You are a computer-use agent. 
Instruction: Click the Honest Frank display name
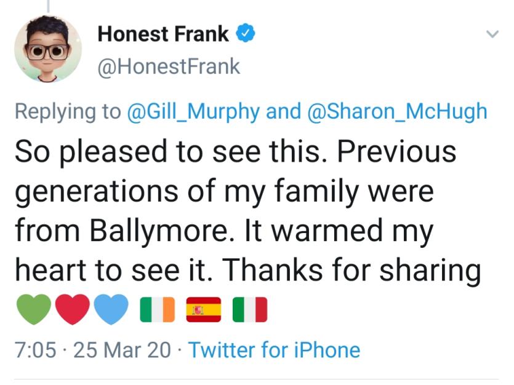point(163,34)
